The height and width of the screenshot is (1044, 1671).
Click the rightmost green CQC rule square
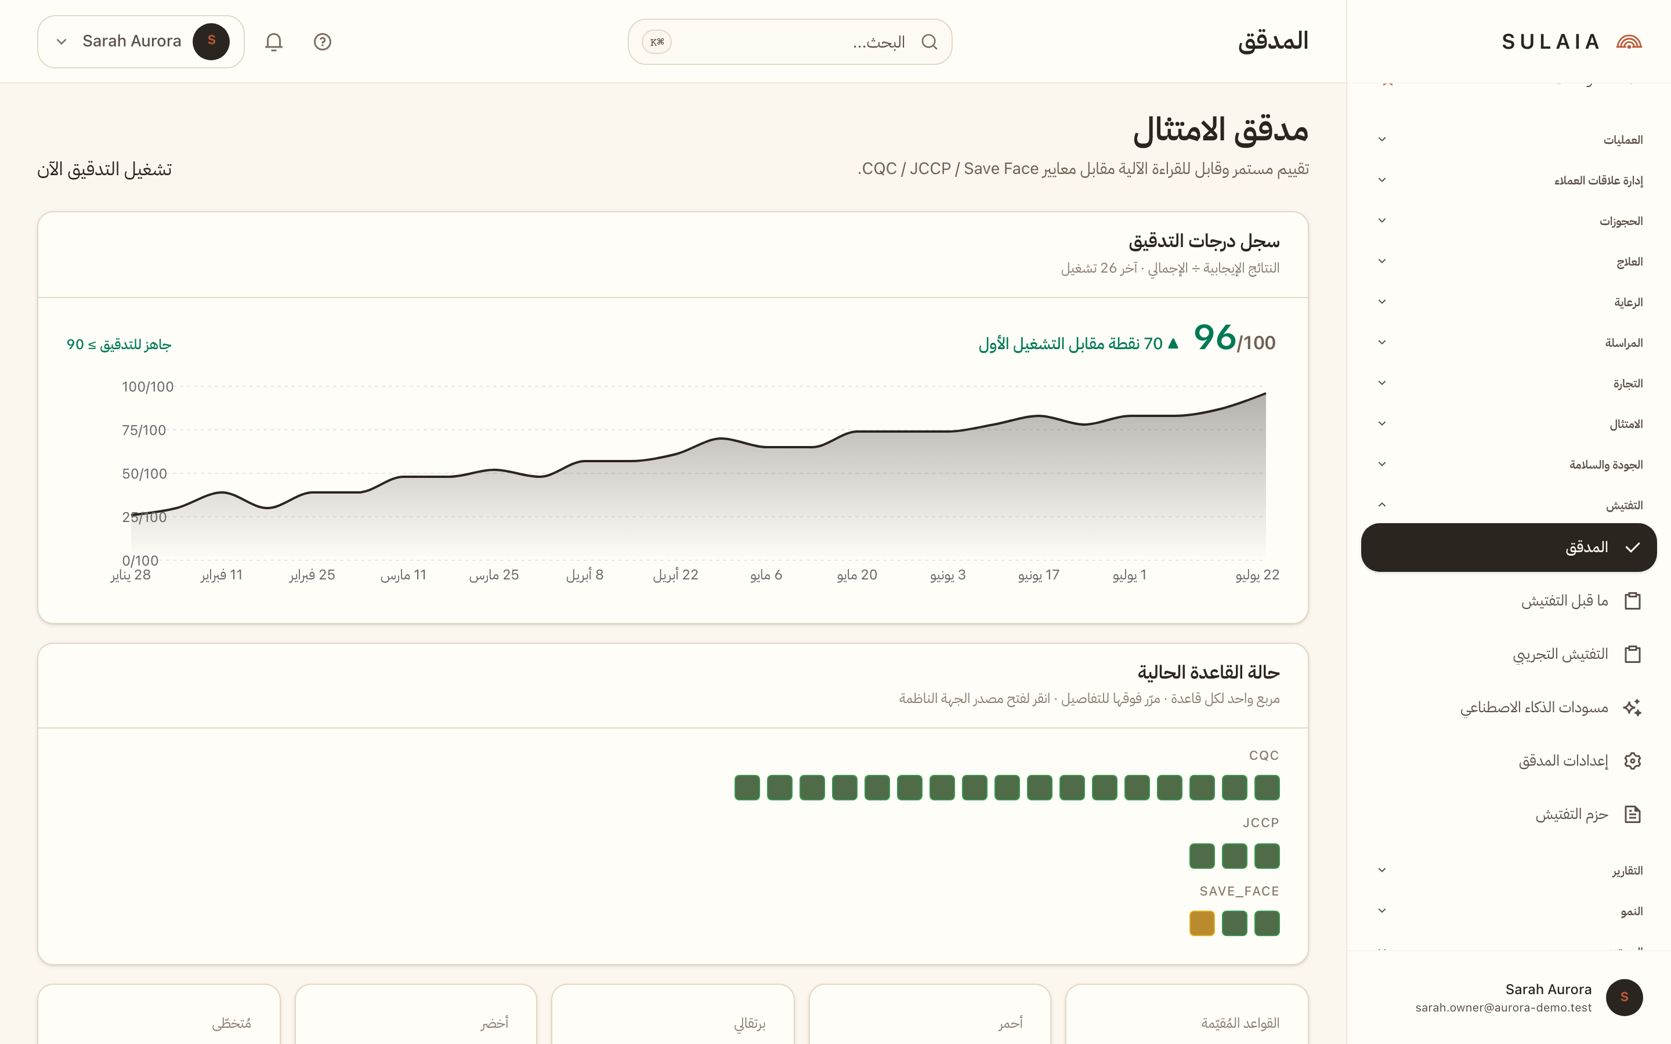1267,788
